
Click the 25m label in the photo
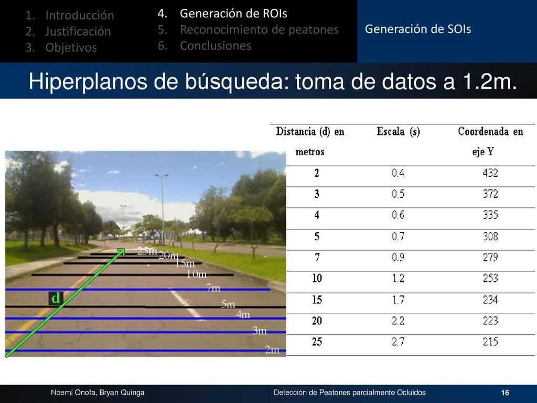click(147, 251)
